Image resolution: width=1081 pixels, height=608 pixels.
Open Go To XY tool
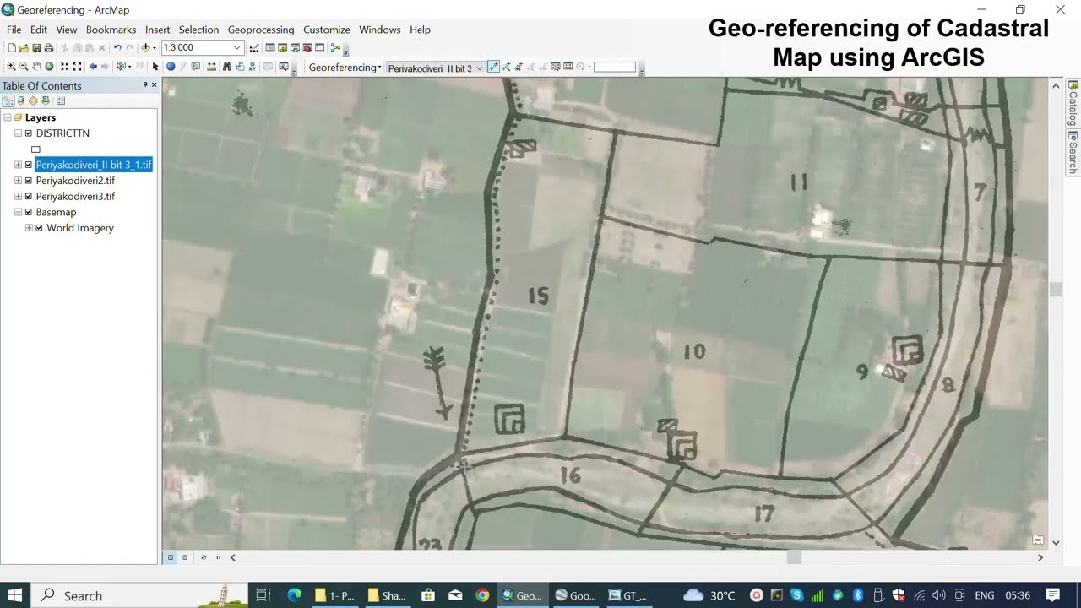(x=252, y=66)
